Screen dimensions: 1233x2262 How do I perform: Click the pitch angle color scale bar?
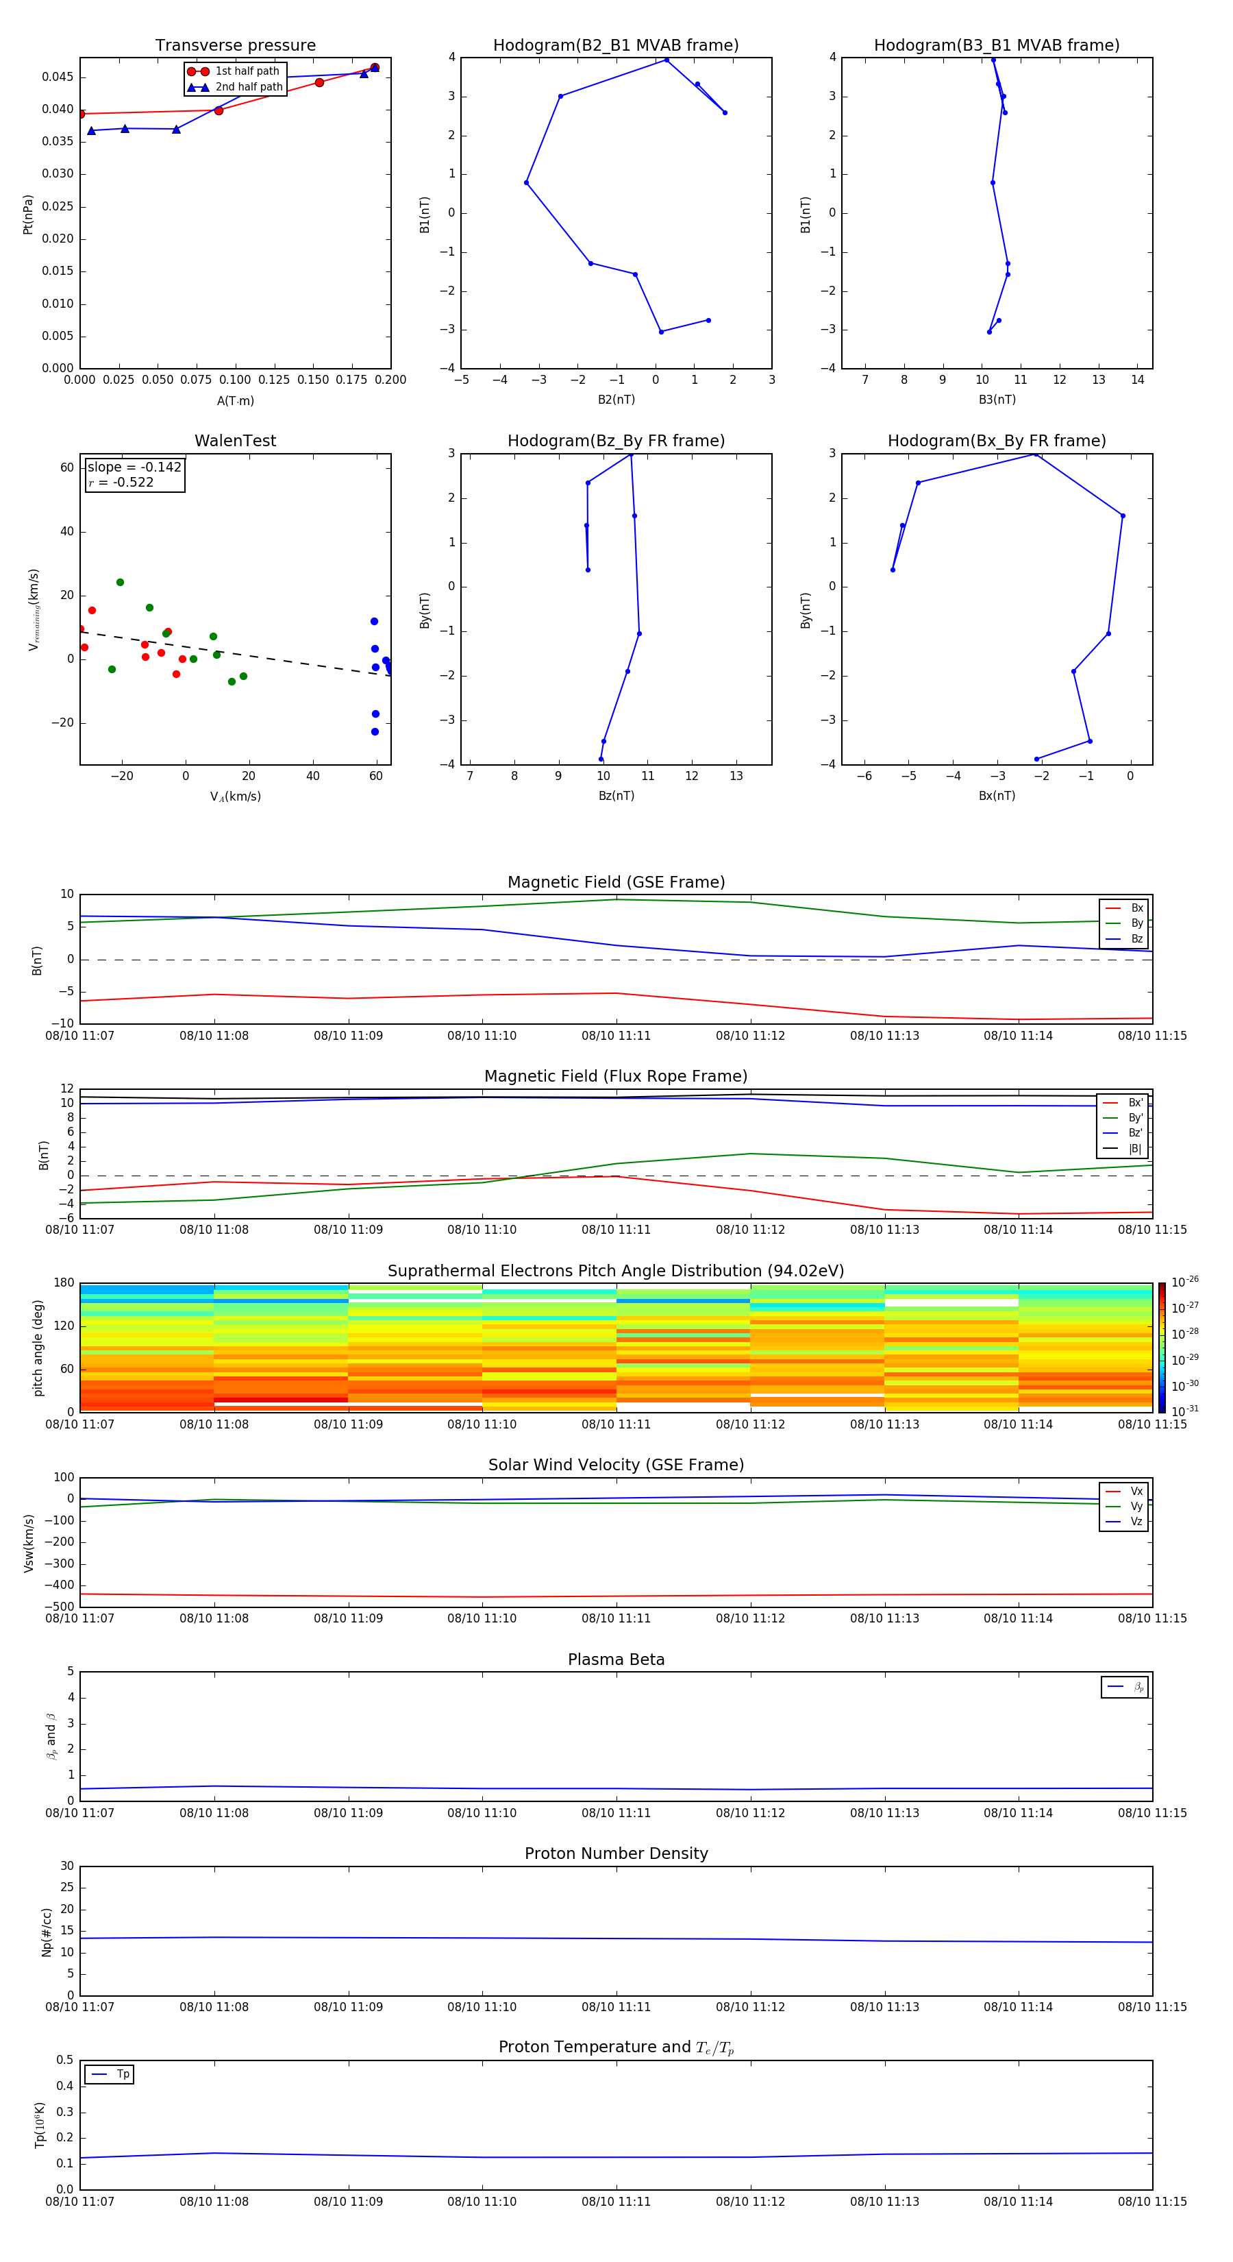click(x=1162, y=1348)
